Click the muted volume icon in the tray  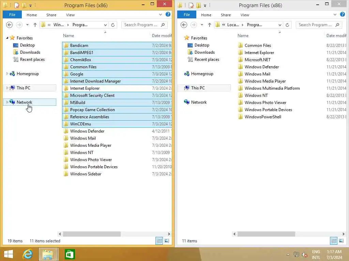pos(305,255)
